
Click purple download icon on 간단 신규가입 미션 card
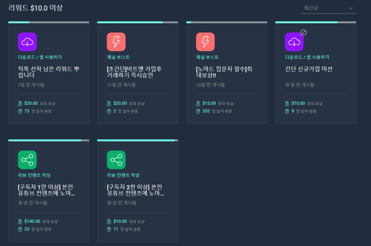pos(294,42)
